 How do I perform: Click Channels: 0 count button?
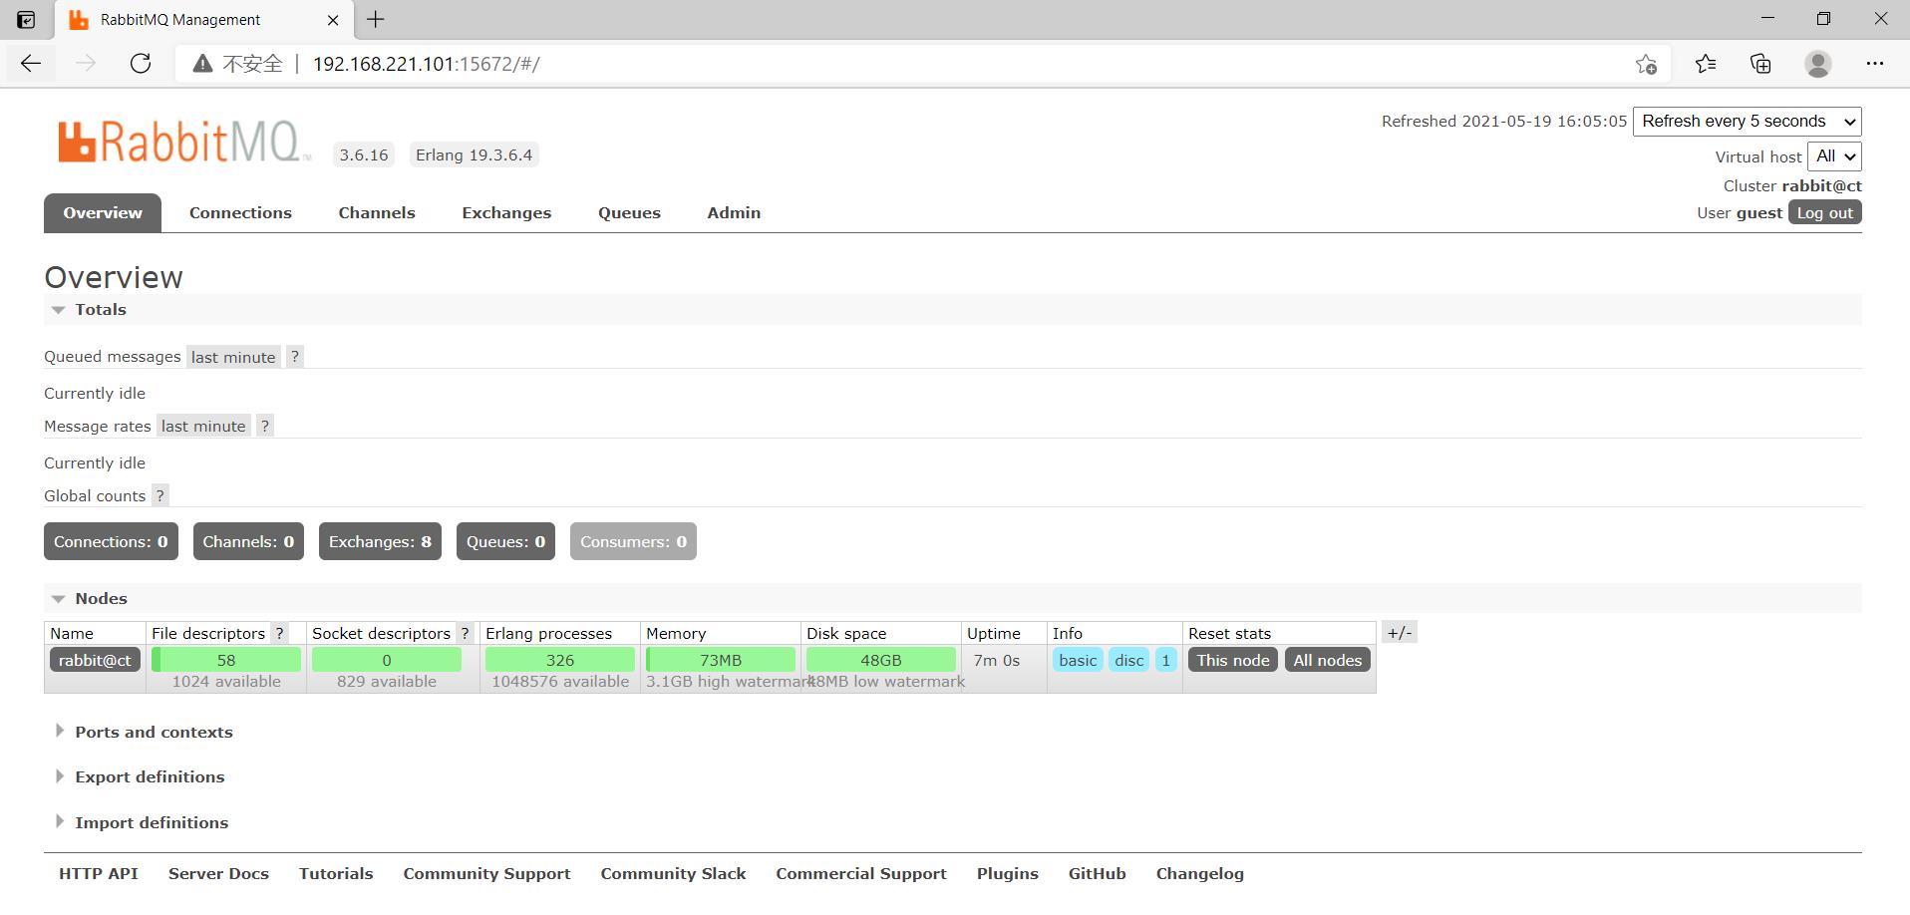[x=248, y=541]
